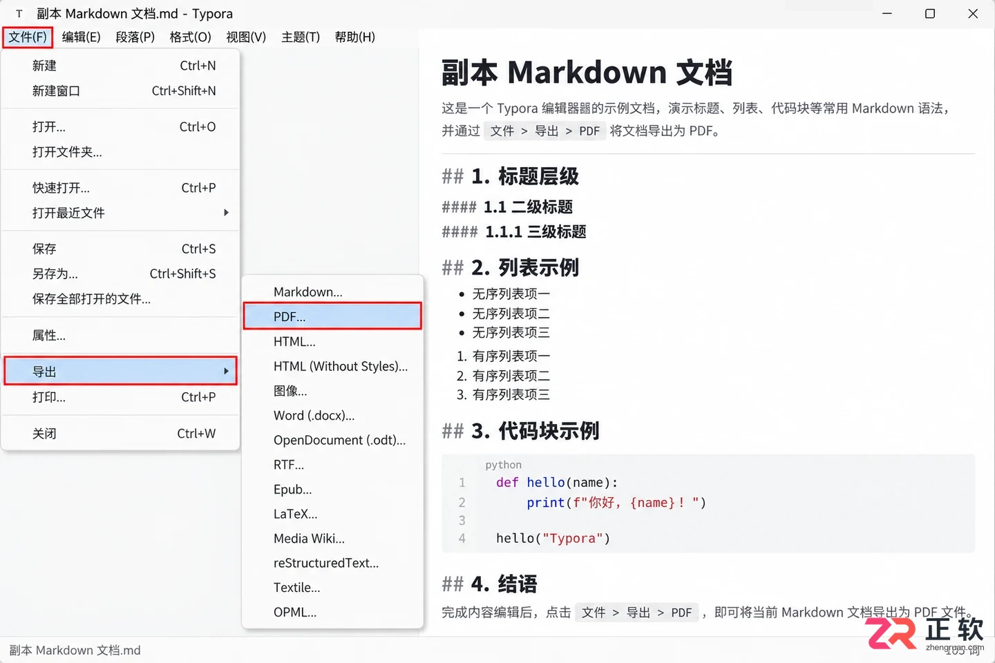Export as OPML... option
Screen dimensions: 995x663
pyautogui.click(x=332, y=613)
